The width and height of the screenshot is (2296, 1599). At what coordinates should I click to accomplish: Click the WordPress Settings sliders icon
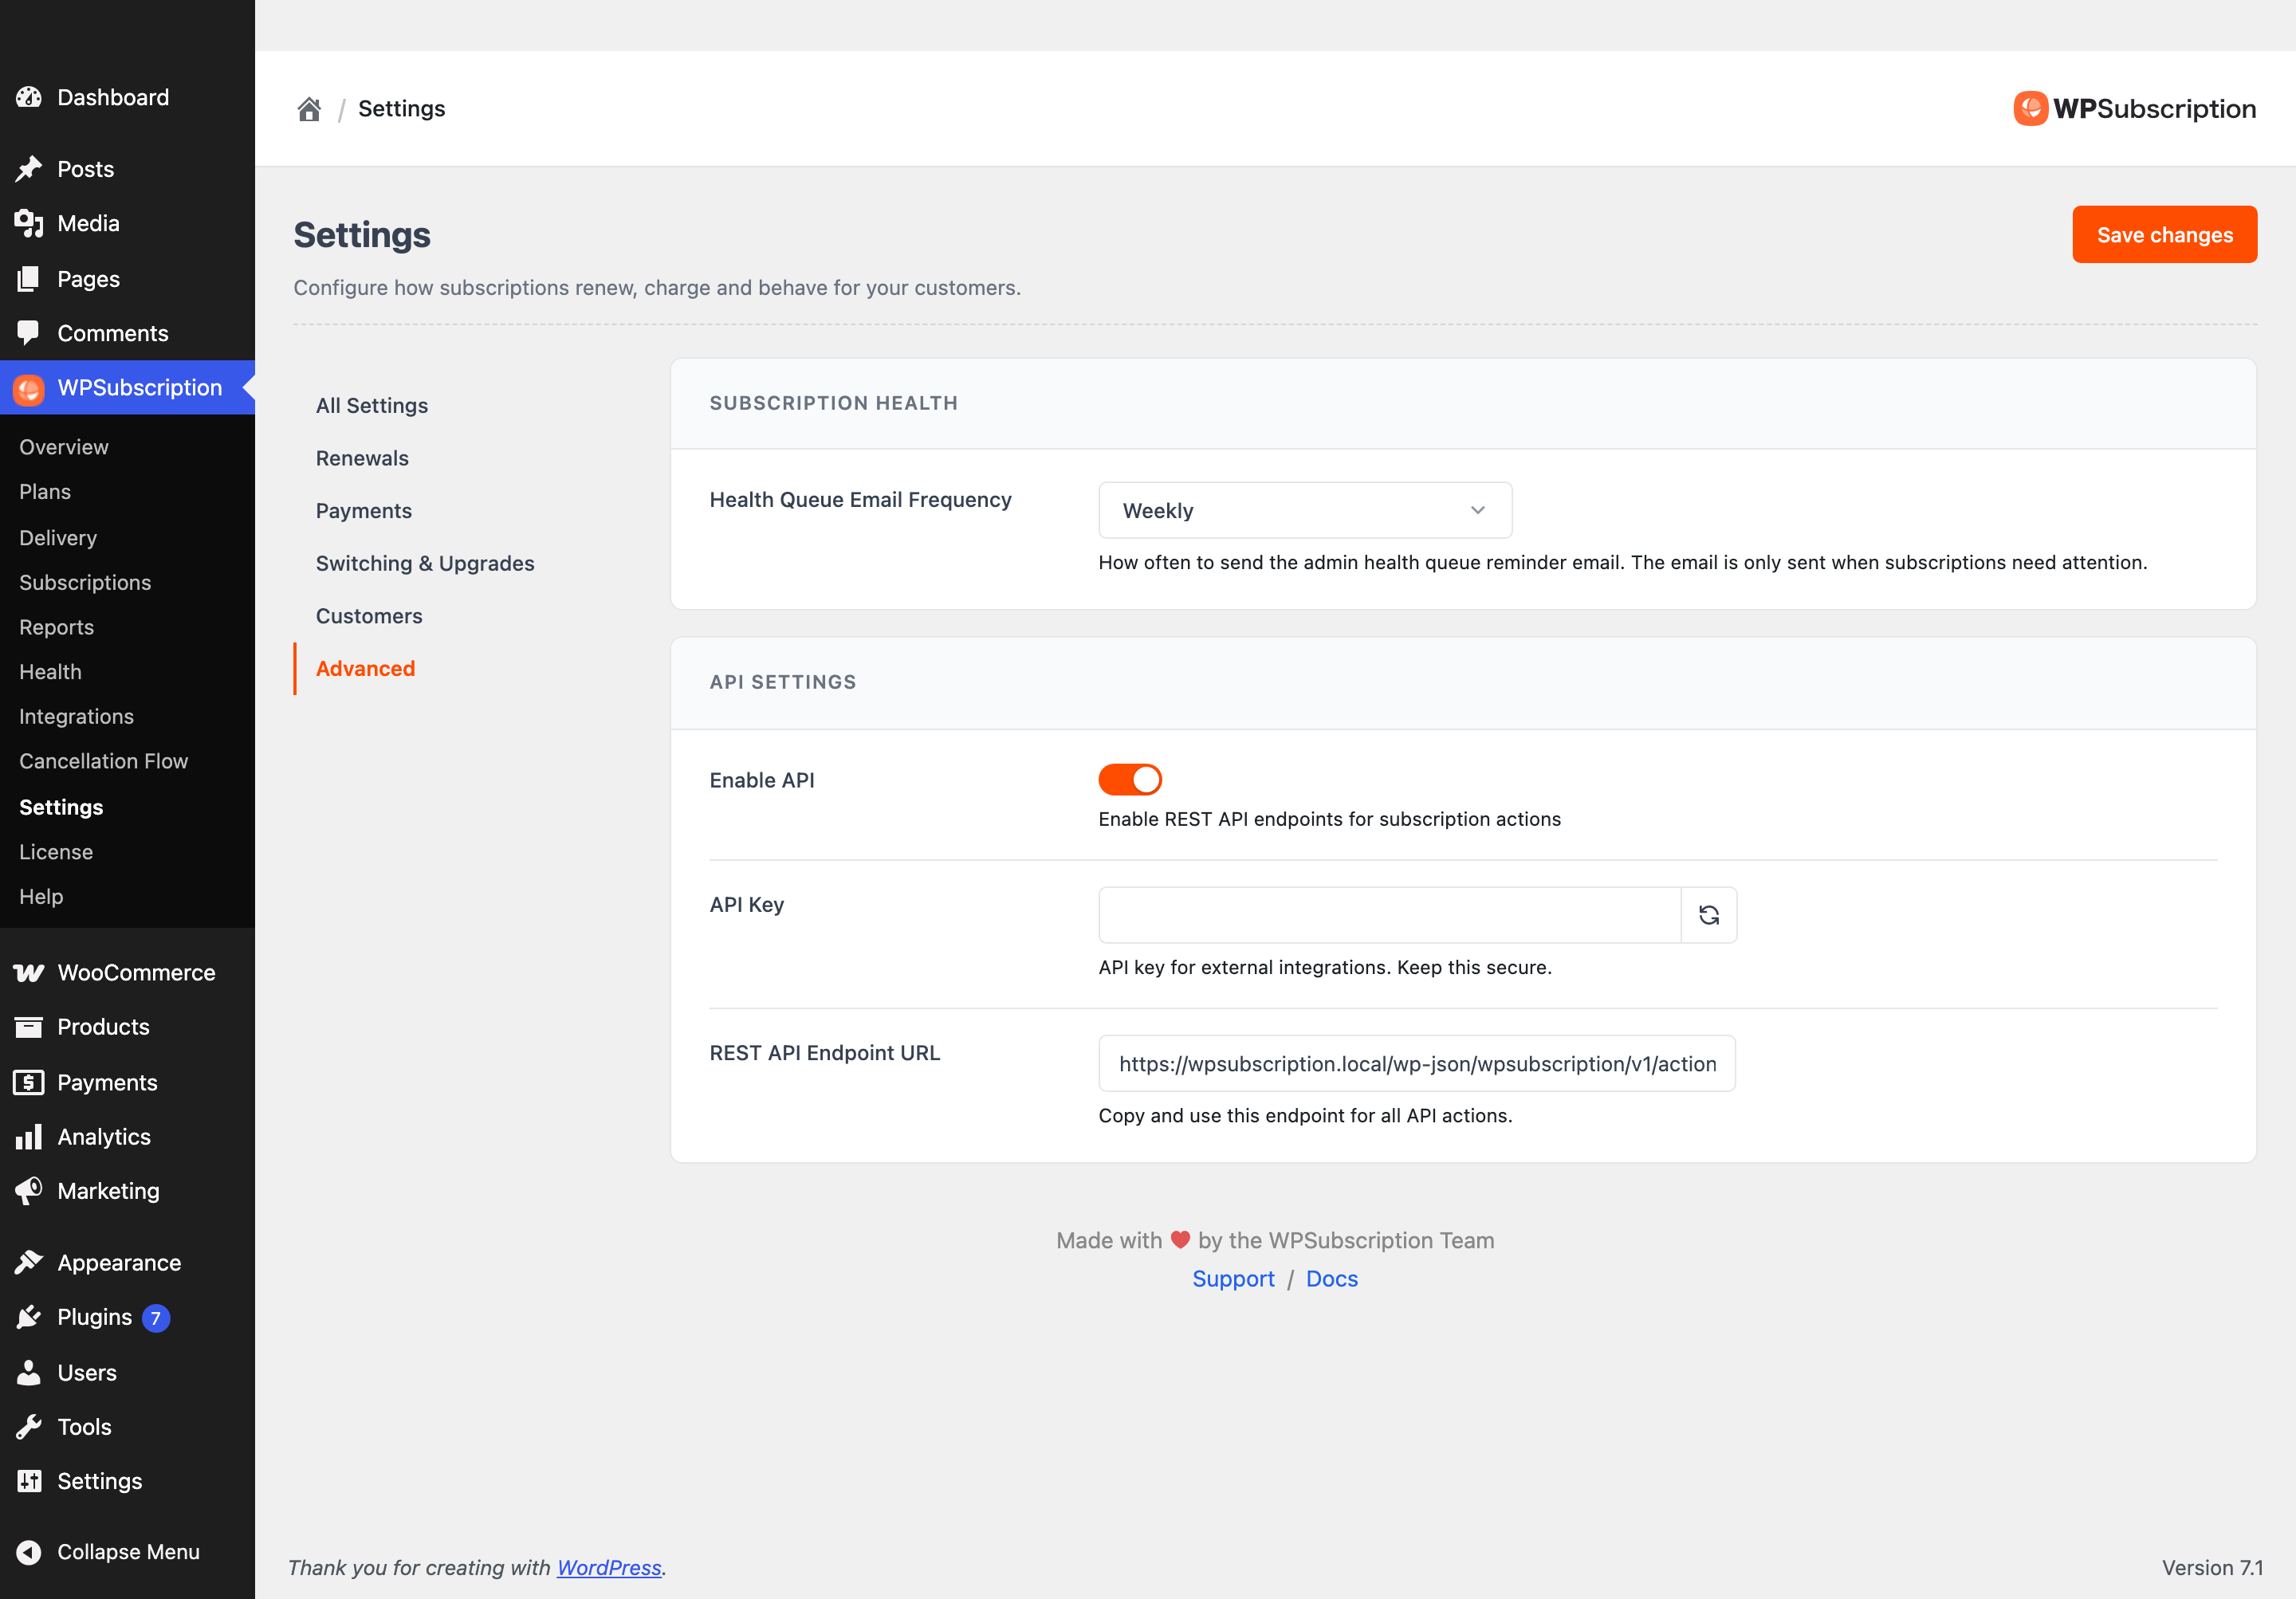(29, 1481)
